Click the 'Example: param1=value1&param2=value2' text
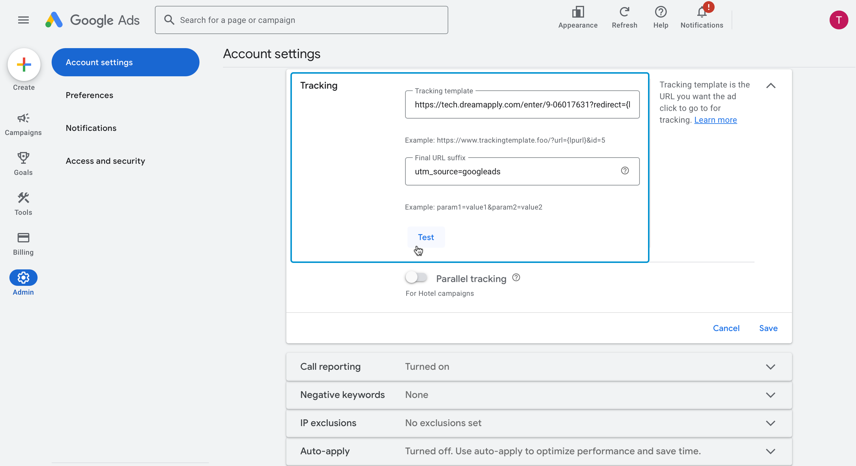Screen dimensions: 856x466 (x=473, y=207)
